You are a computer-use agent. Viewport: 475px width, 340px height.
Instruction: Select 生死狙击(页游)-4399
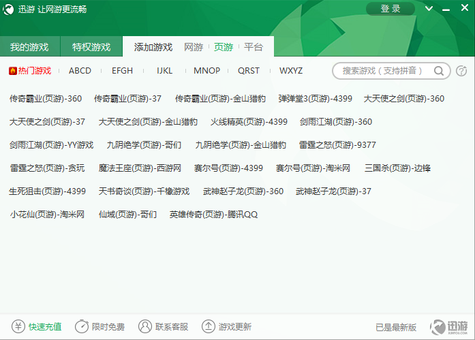coord(47,191)
